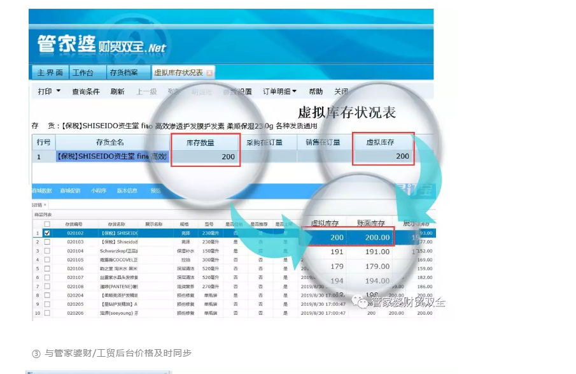Click the 虚拟库存状况表 report title
Screen dimensions: 576x374
coord(347,113)
